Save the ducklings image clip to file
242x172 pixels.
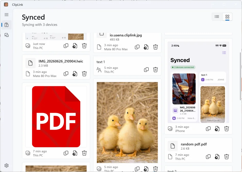point(146,169)
